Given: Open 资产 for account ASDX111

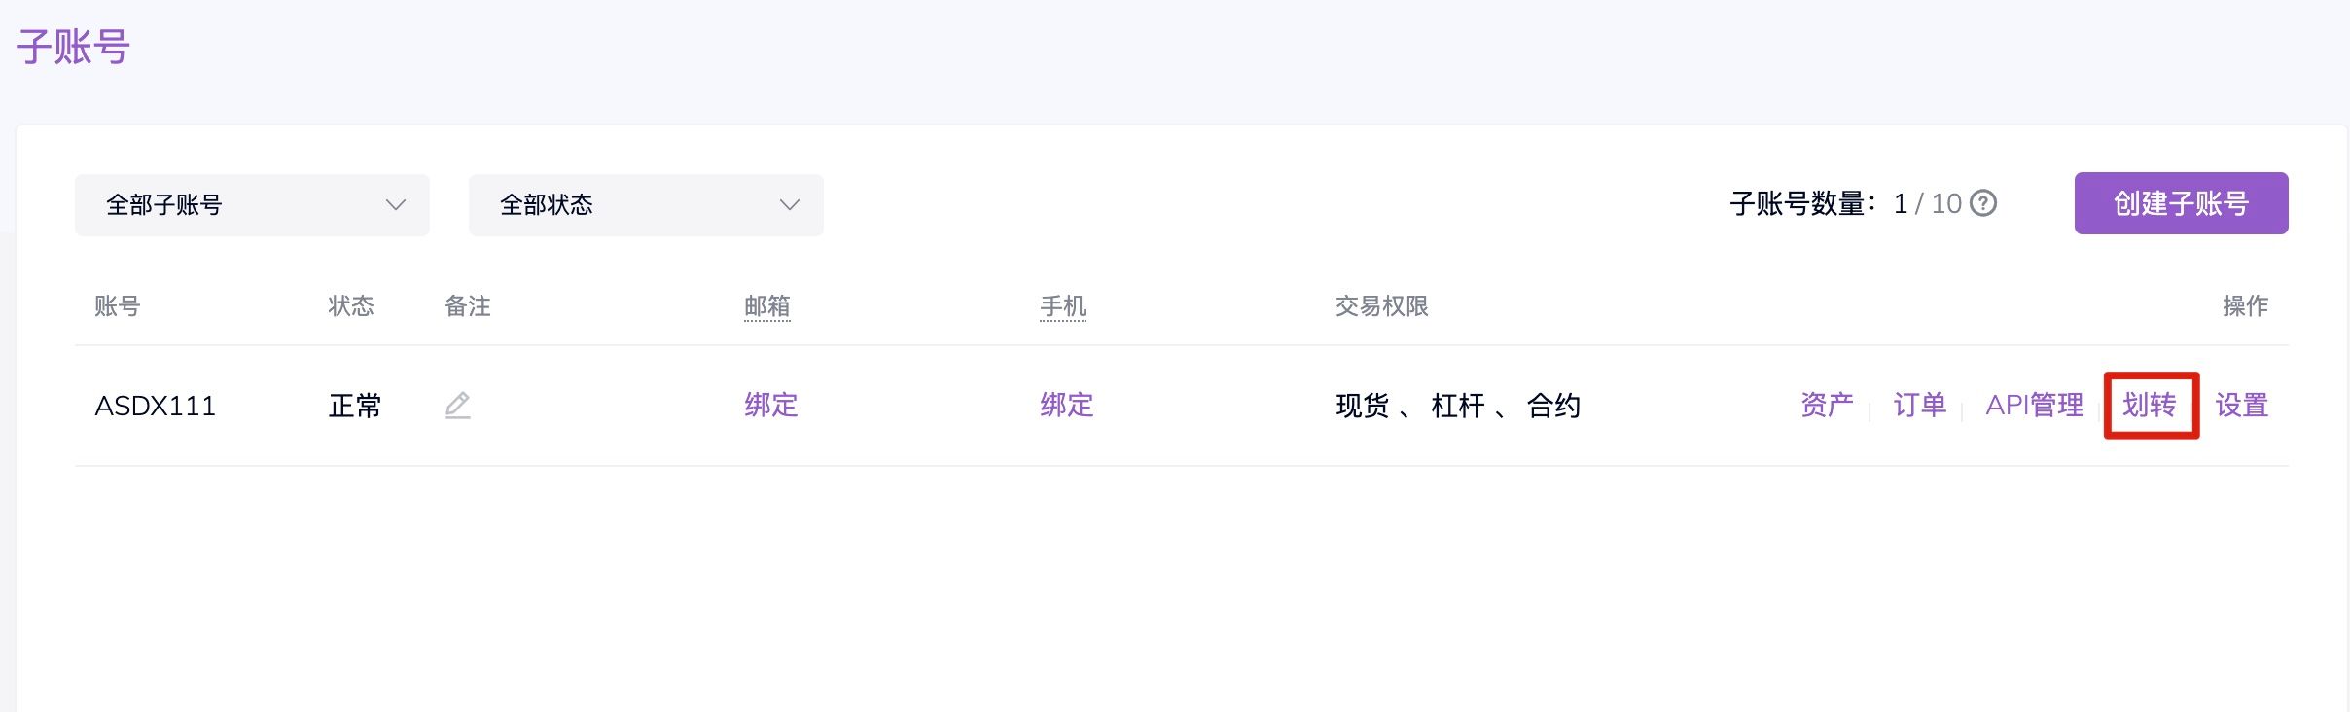Looking at the screenshot, I should (x=1826, y=405).
